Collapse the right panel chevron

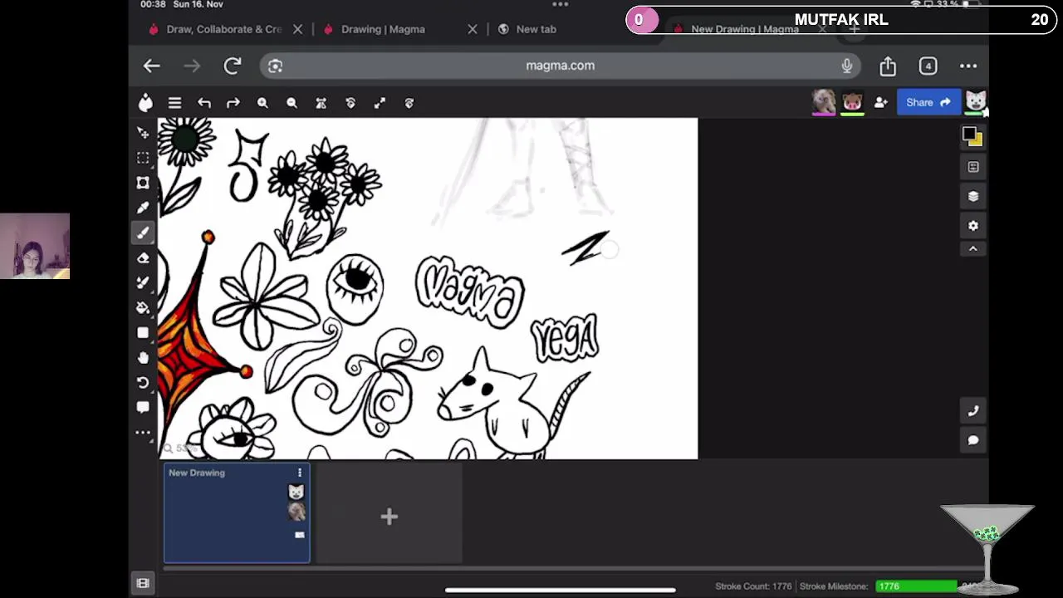coord(973,249)
